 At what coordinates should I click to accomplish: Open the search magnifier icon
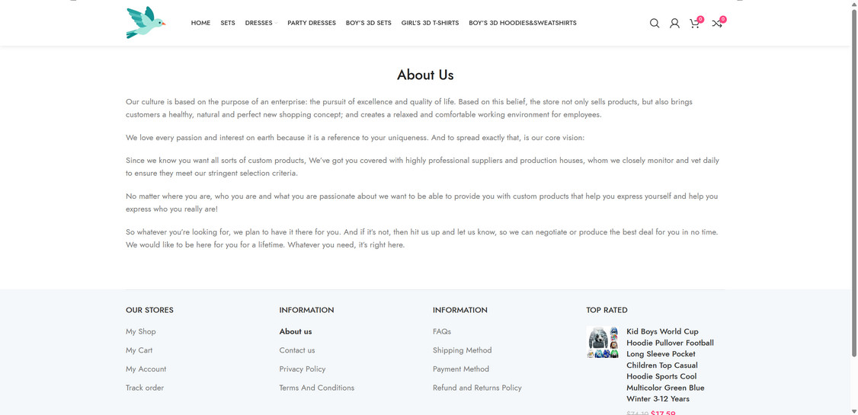click(x=655, y=23)
